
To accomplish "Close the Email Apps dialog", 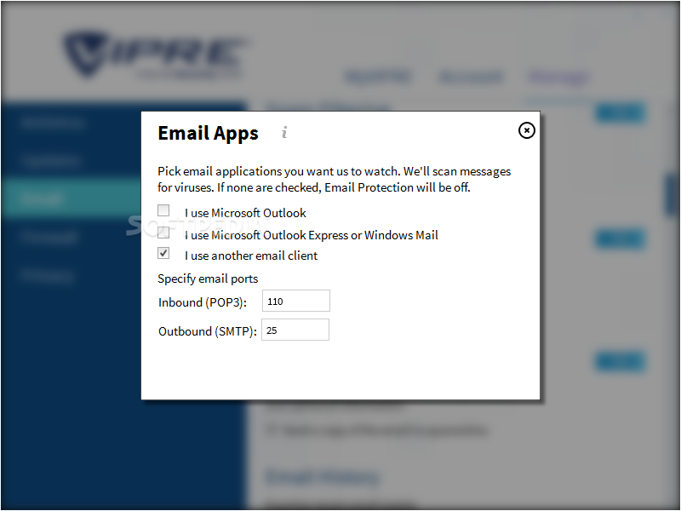I will point(526,130).
